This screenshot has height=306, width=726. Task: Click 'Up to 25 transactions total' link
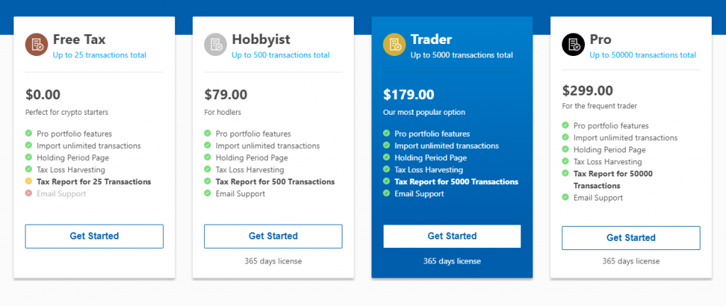click(x=99, y=55)
